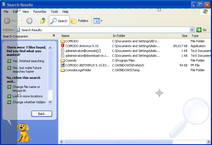This screenshot has width=212, height=145.
Task: Select the ComodoLogsFolder folder icon
Action: click(x=62, y=70)
